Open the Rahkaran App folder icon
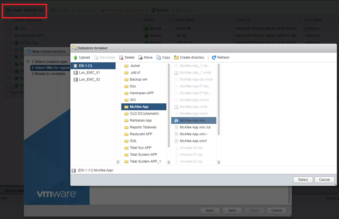The image size is (339, 219). [x=126, y=121]
